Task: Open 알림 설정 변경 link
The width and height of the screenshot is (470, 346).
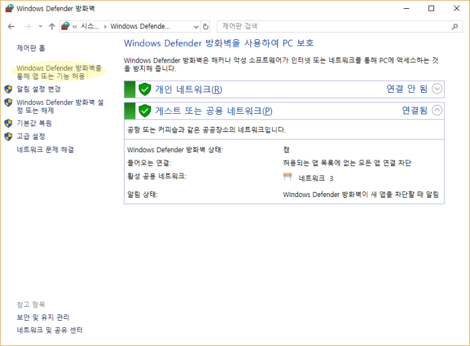Action: (39, 89)
